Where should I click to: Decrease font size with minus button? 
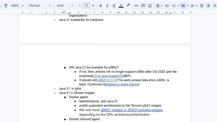click(80, 5)
